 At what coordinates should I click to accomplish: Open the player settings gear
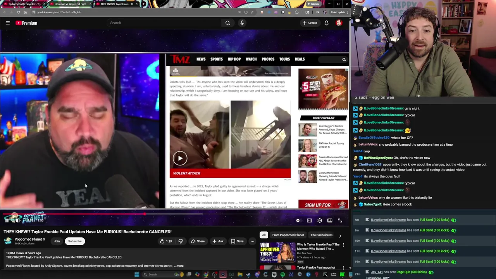click(320, 220)
